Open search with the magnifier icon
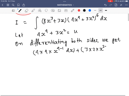This screenshot has height=96, width=129. 13,5
